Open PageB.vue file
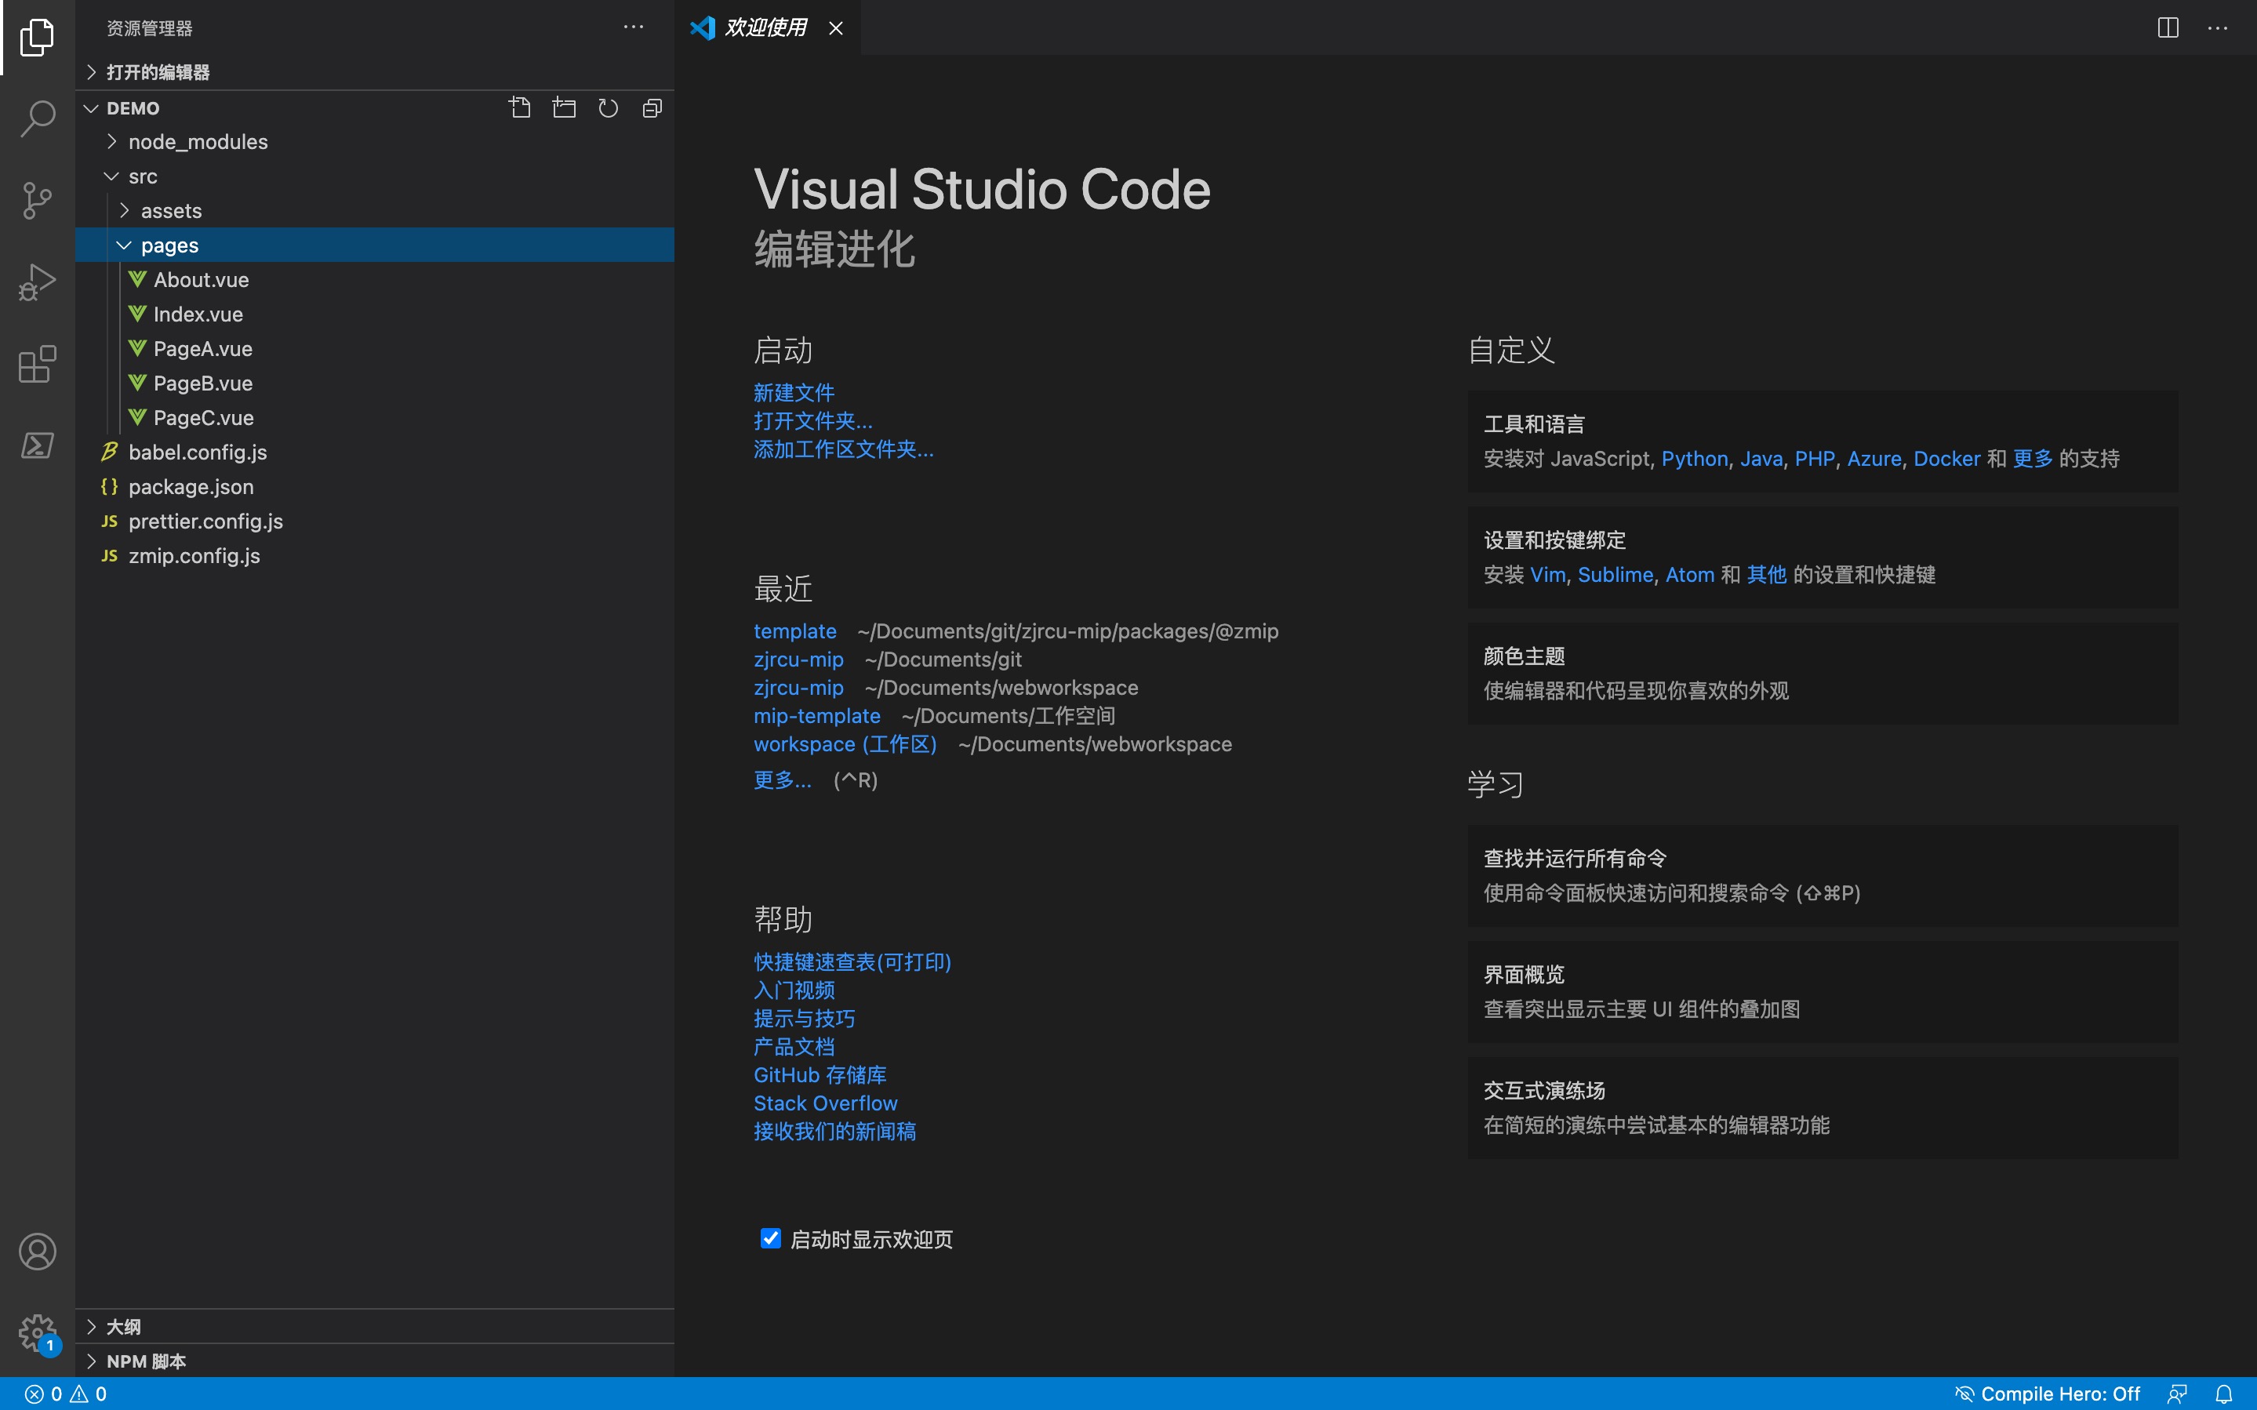The width and height of the screenshot is (2257, 1410). pos(375,383)
